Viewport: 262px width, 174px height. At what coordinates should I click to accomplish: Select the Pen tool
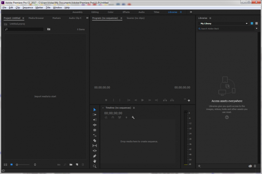coord(95,156)
